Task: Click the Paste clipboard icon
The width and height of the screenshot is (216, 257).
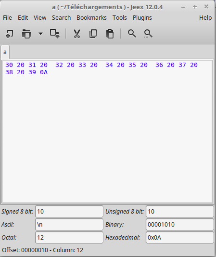Action: pos(110,34)
